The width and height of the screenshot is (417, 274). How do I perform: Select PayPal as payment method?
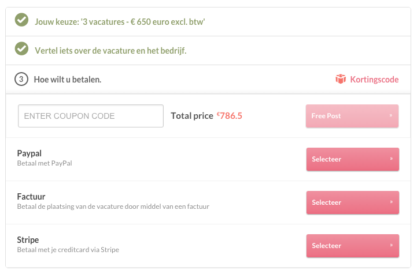(352, 159)
